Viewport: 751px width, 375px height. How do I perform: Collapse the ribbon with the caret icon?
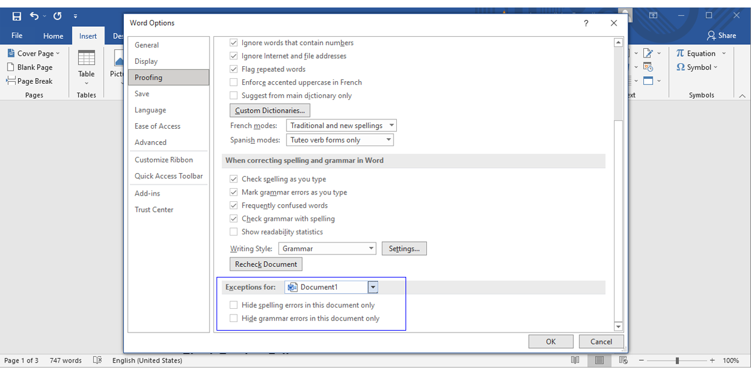click(x=742, y=96)
